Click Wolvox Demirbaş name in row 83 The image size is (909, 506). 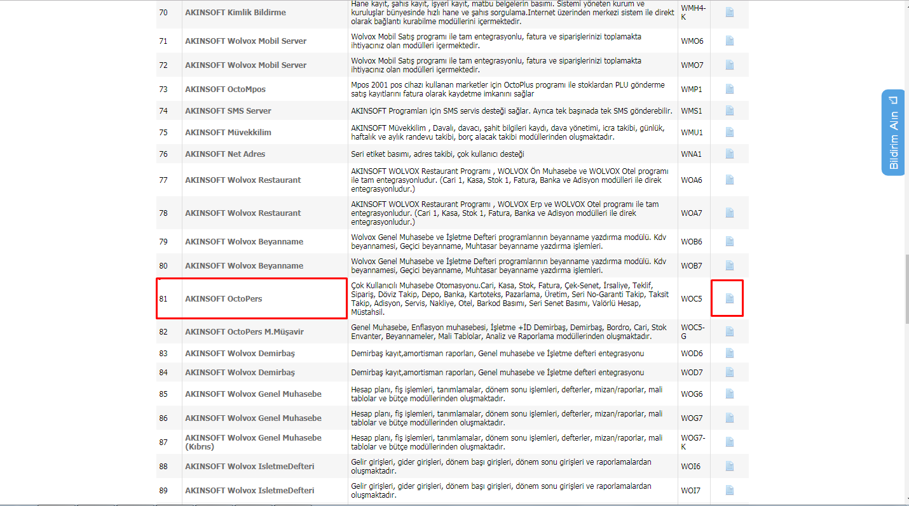tap(240, 353)
